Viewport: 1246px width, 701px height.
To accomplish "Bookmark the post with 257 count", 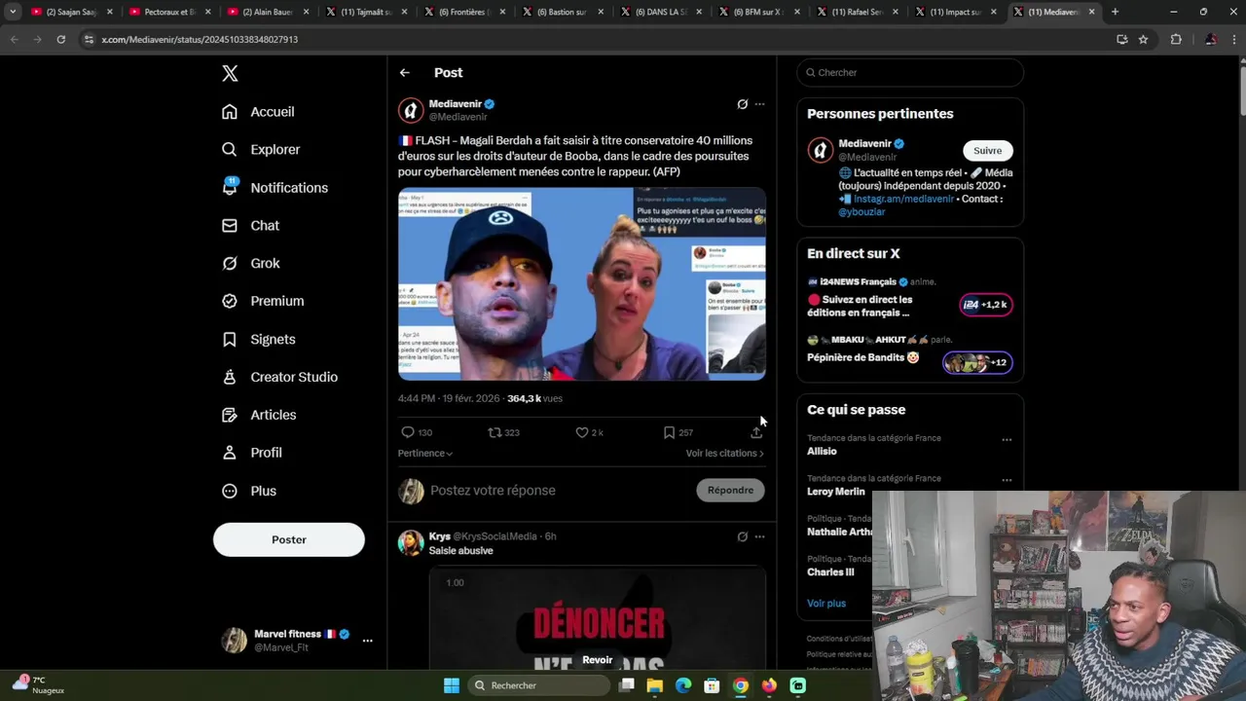I will point(669,432).
